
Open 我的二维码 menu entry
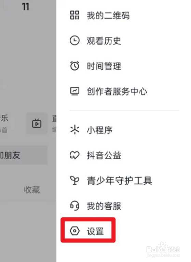coord(124,15)
